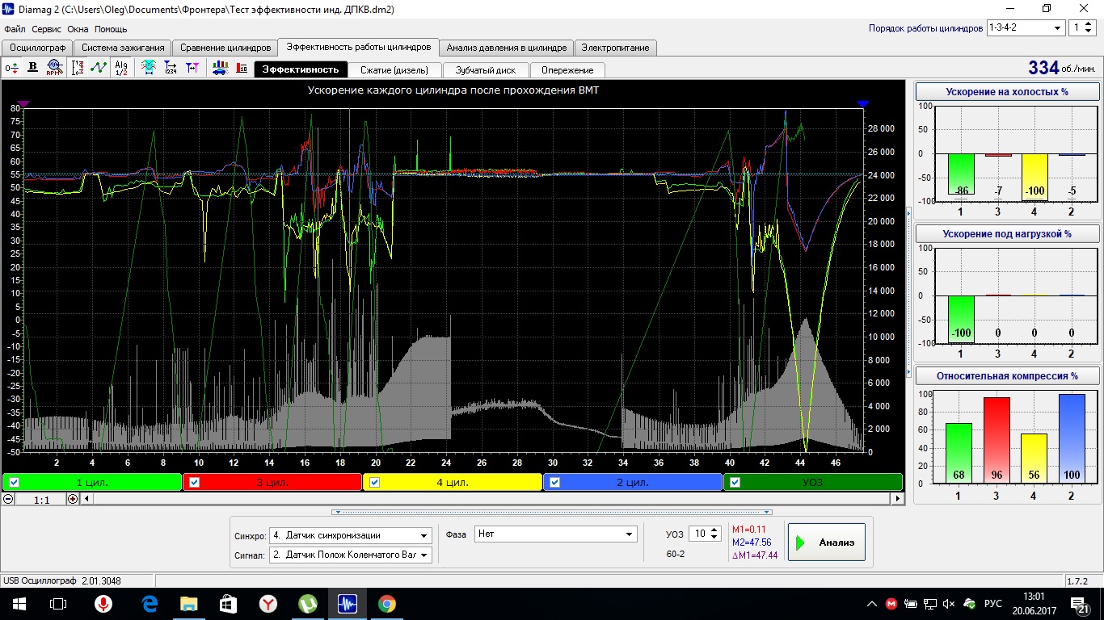This screenshot has height=620, width=1104.
Task: Open the Task View button
Action: tap(58, 604)
